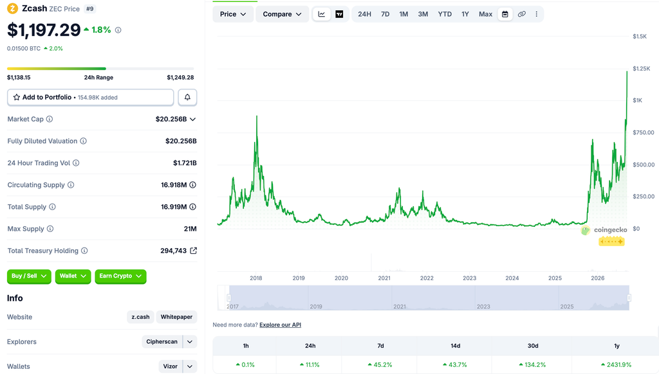Image resolution: width=659 pixels, height=374 pixels.
Task: Click the 2018 price peak on chart
Action: pyautogui.click(x=257, y=116)
